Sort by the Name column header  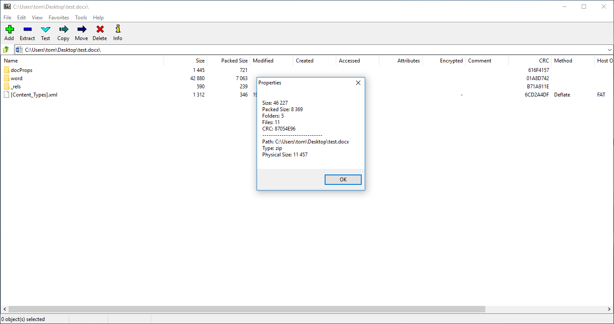pos(82,61)
